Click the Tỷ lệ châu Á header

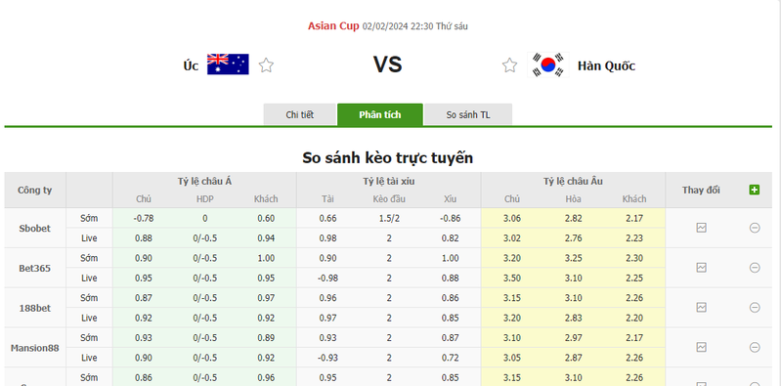tap(204, 182)
